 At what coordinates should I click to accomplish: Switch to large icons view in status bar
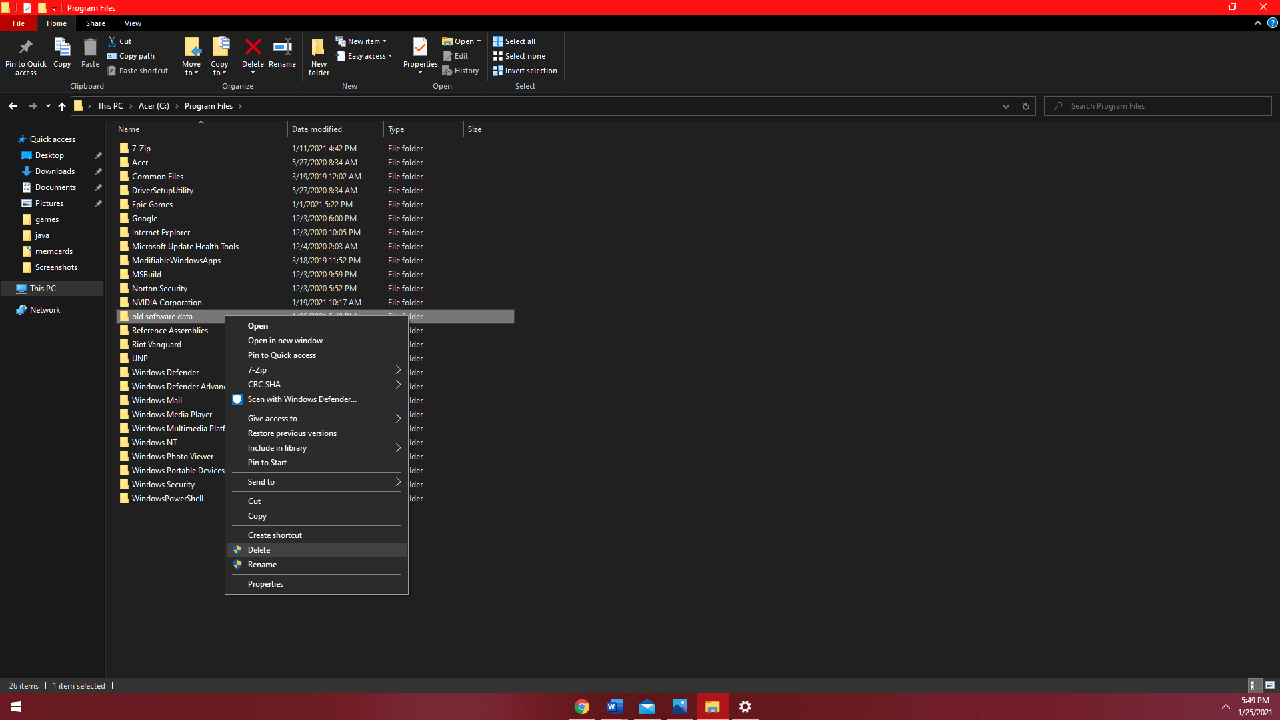1270,685
